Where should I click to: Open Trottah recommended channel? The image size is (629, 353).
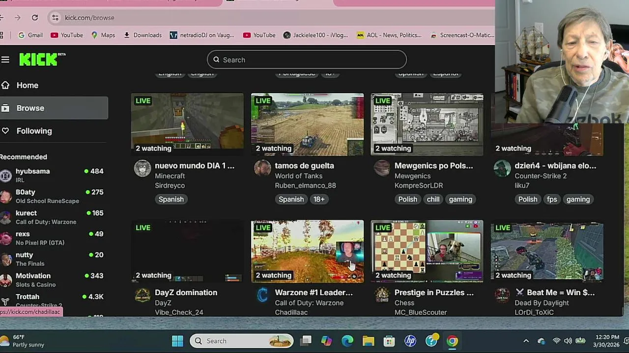pyautogui.click(x=52, y=300)
